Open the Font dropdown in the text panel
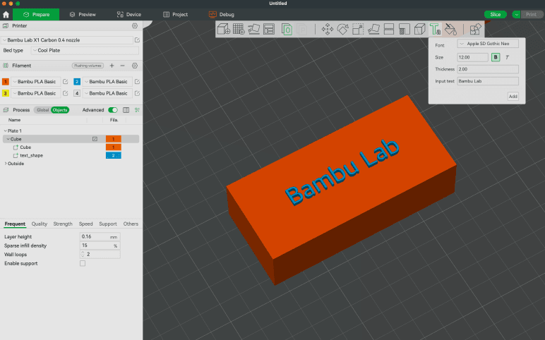The height and width of the screenshot is (340, 545). click(x=487, y=44)
